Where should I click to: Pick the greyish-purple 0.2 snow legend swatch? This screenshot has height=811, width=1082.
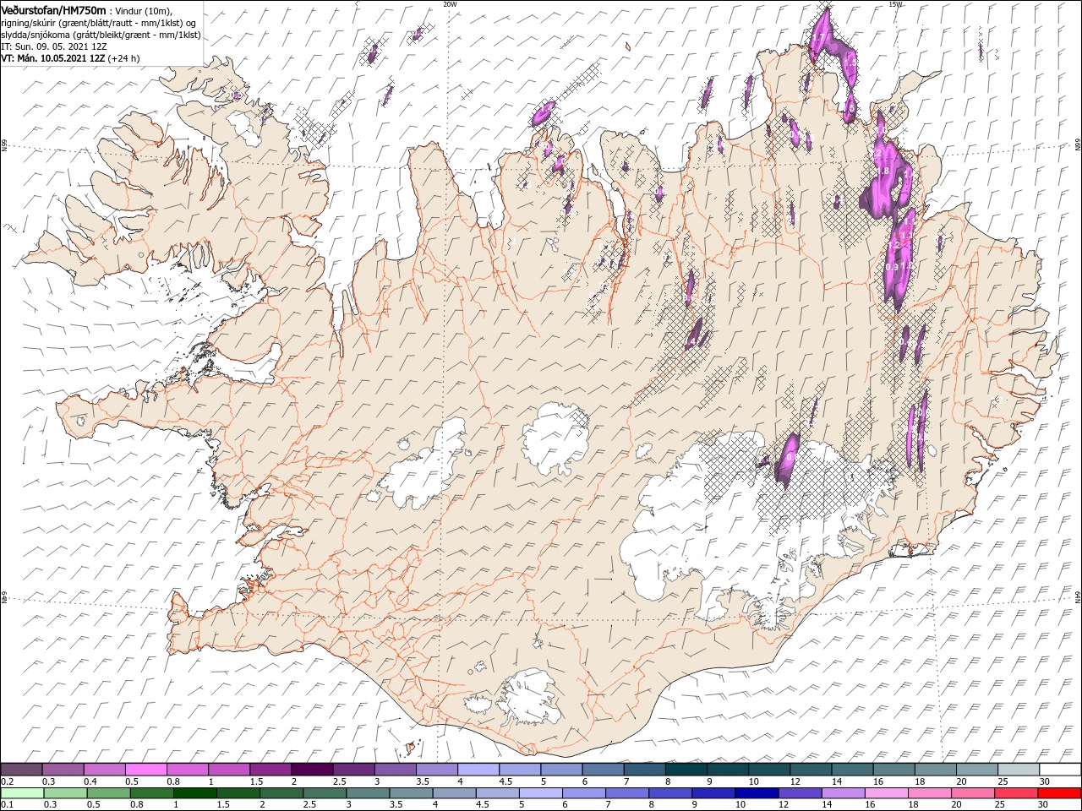(x=22, y=770)
